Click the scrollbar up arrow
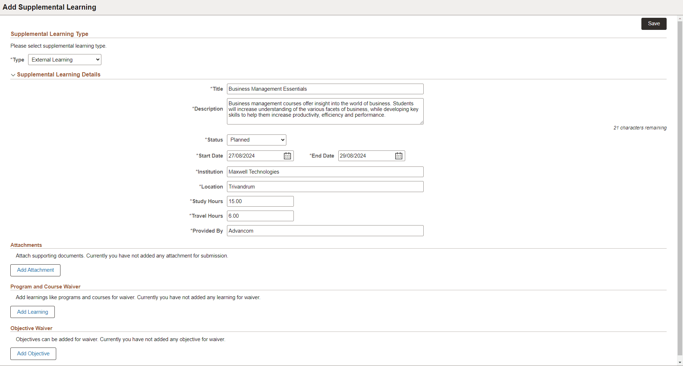Image resolution: width=683 pixels, height=366 pixels. click(680, 18)
